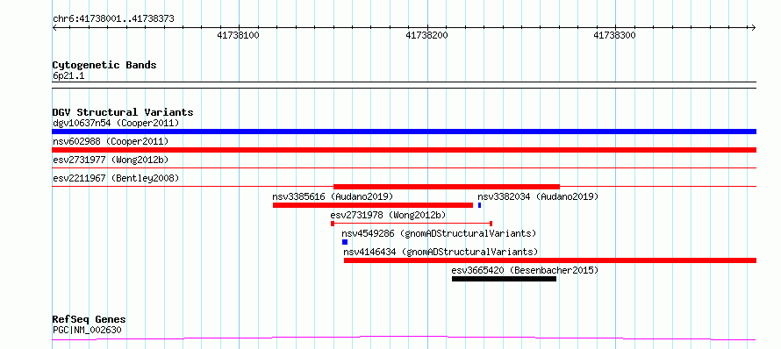Click ruler position 41738100

point(239,35)
